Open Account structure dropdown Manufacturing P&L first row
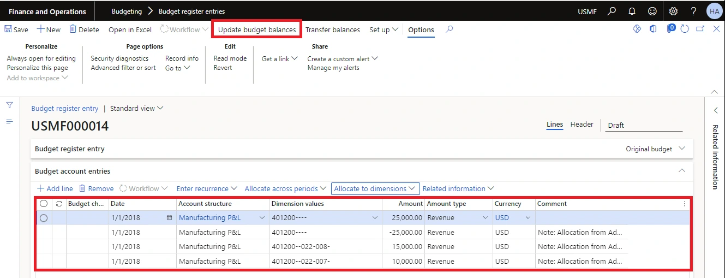The width and height of the screenshot is (725, 278). click(x=262, y=218)
